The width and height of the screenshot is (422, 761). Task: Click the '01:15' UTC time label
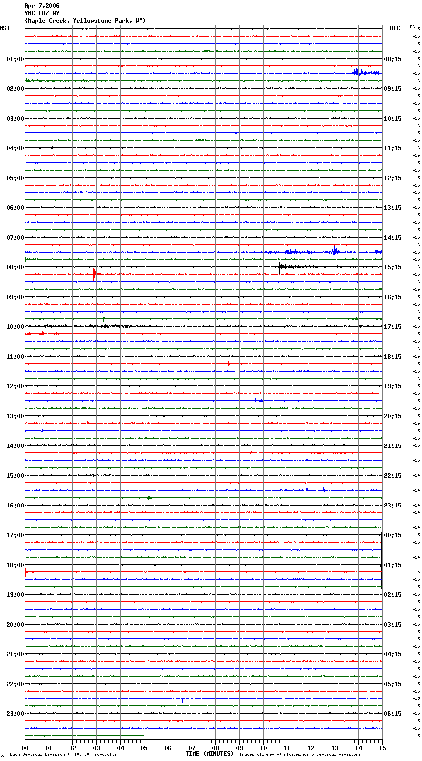(x=393, y=565)
